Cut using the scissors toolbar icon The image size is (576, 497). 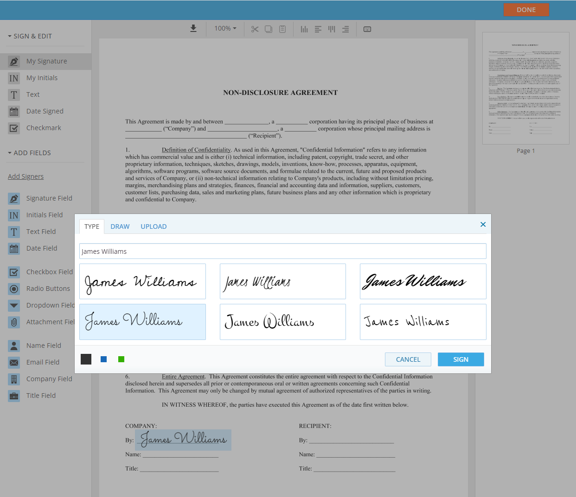pos(255,28)
